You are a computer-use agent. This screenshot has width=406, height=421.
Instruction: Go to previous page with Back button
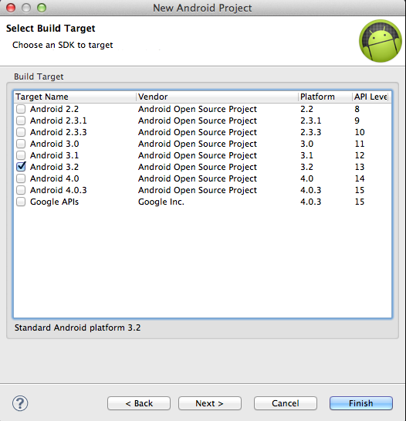pyautogui.click(x=139, y=403)
